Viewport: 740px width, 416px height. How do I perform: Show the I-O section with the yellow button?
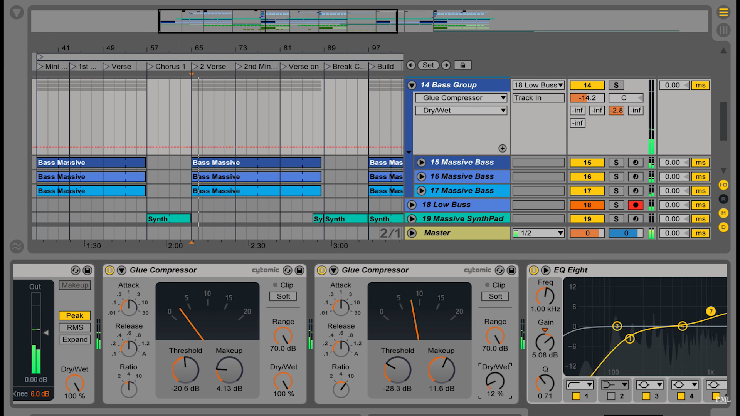click(x=723, y=185)
